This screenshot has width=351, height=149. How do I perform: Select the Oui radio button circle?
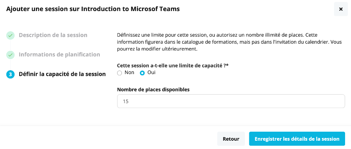click(x=142, y=73)
